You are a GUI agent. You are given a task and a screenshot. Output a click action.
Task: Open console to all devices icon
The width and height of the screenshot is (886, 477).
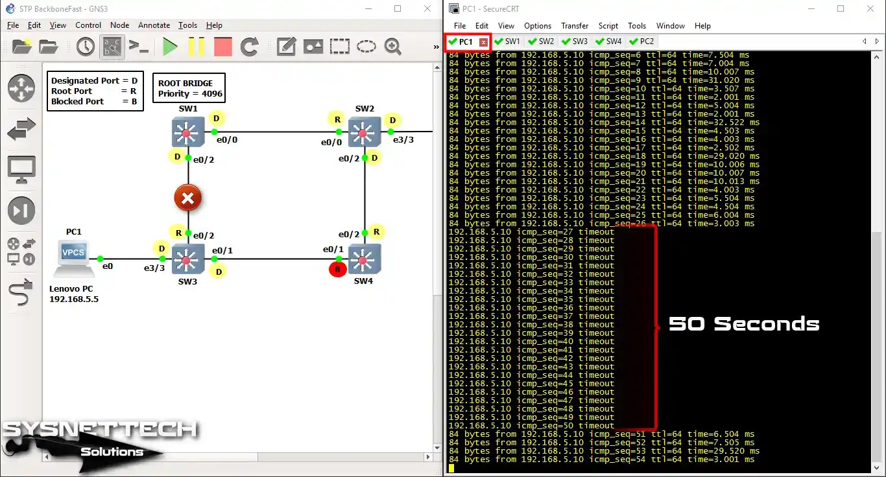coord(138,46)
